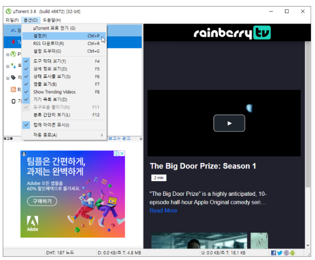The height and width of the screenshot is (260, 315).
Task: Choose μTorrent 프로 얻기 menu entry
Action: [x=64, y=28]
